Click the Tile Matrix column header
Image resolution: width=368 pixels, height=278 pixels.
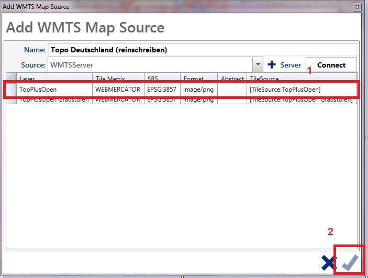(x=118, y=79)
